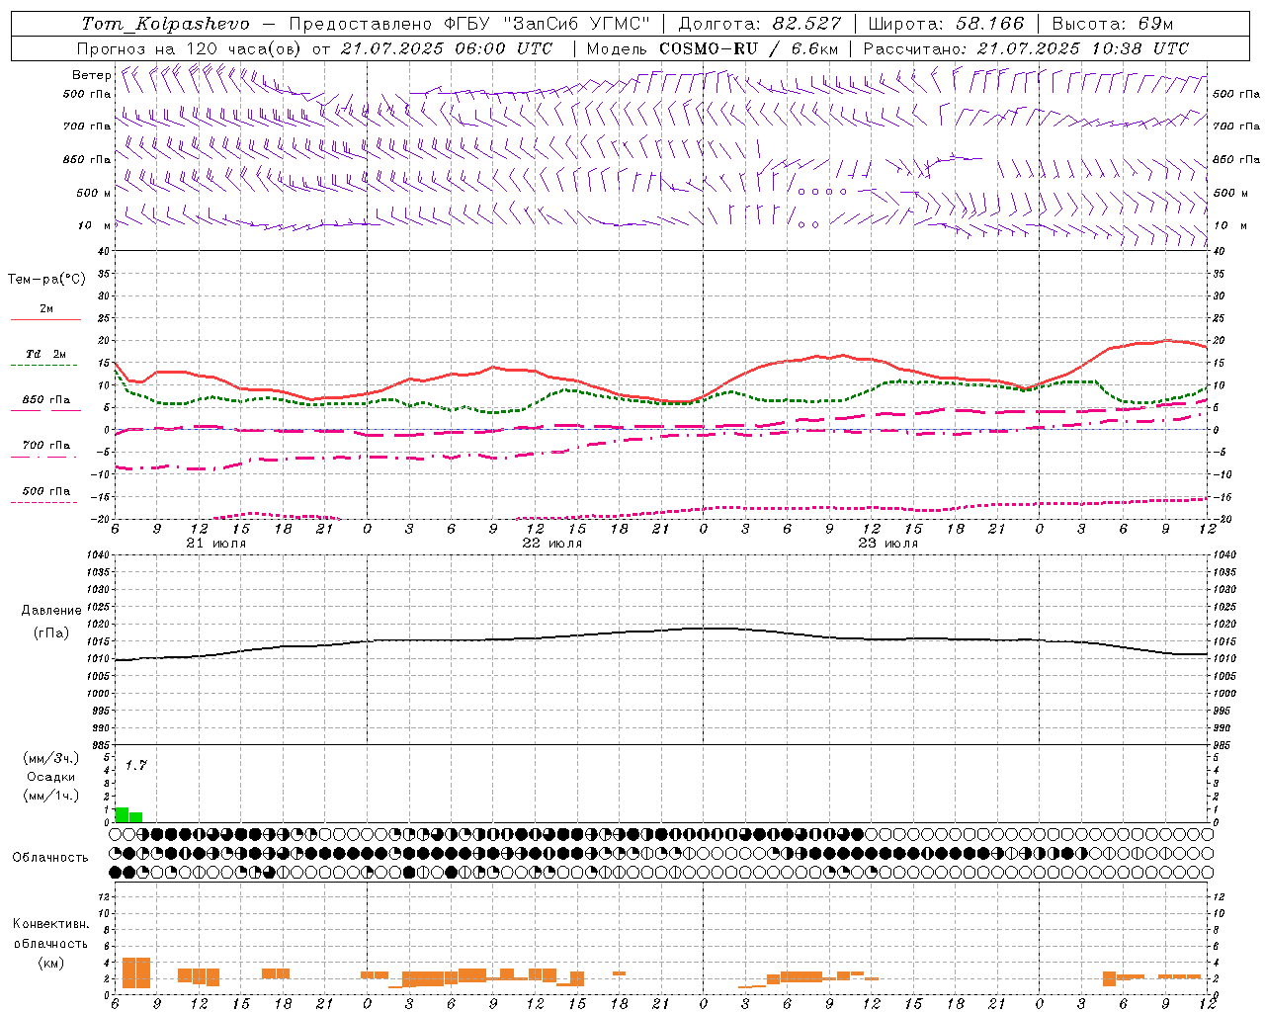Click the elevation text Высота: 69м
Image resolution: width=1265 pixels, height=1012 pixels.
[1112, 24]
